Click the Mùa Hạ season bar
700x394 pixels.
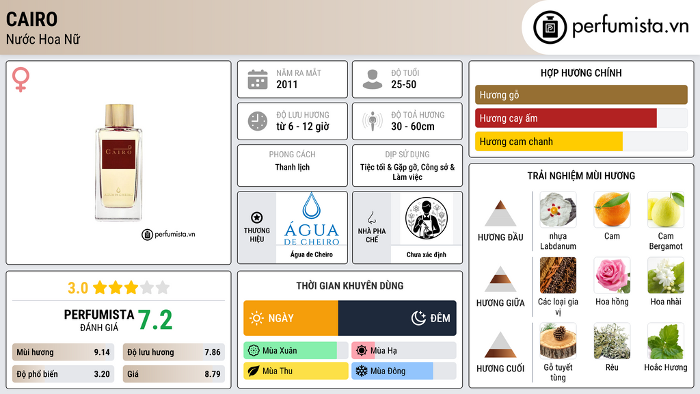click(x=404, y=351)
